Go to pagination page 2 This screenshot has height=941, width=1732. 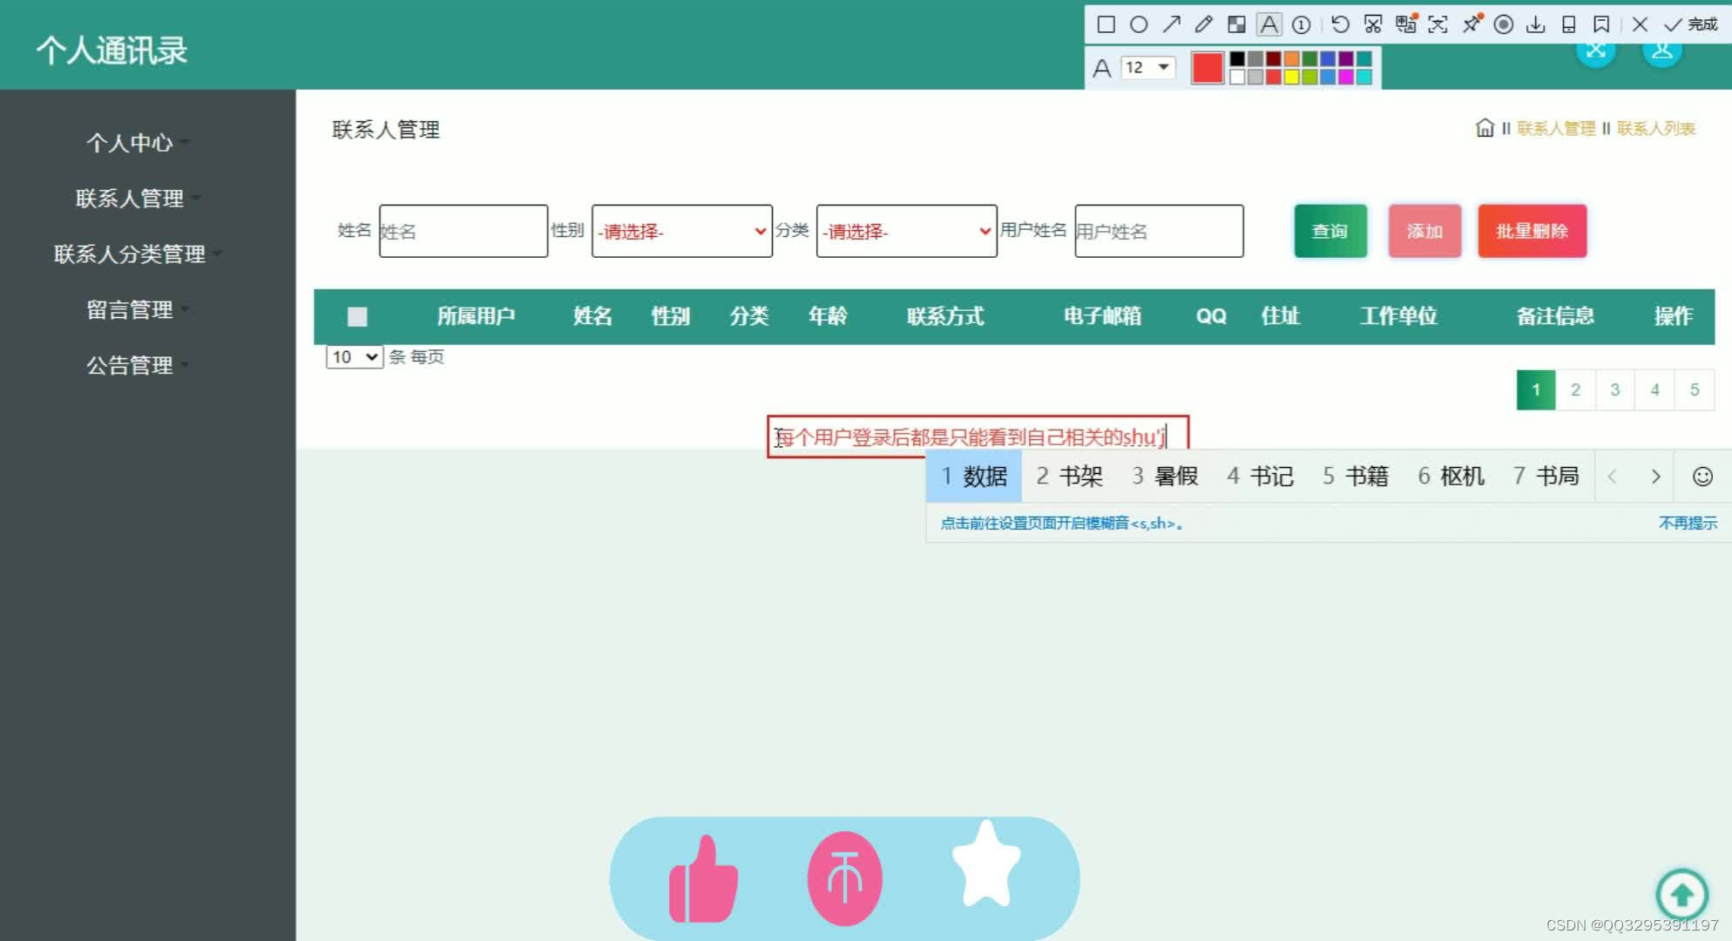tap(1575, 389)
